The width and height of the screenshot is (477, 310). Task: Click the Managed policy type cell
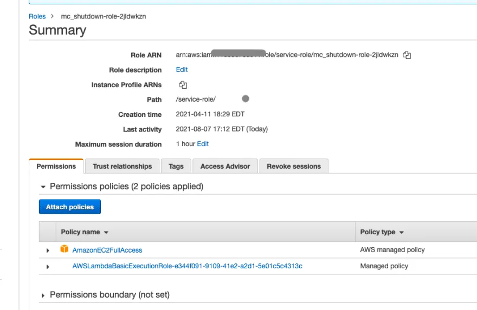pyautogui.click(x=384, y=266)
